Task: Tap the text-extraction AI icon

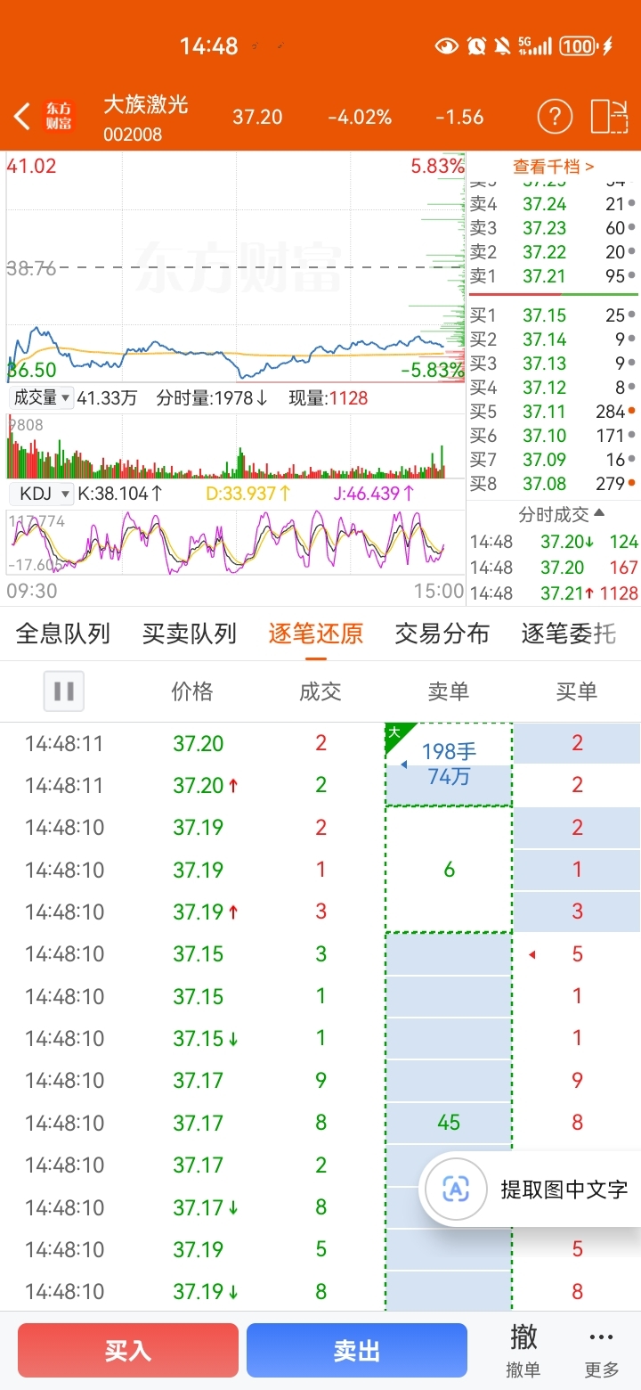Action: [x=456, y=1189]
